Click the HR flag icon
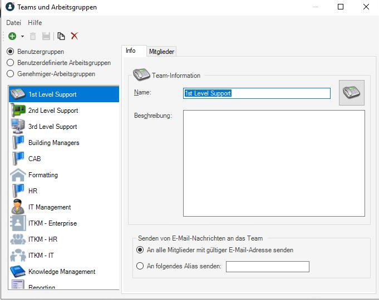 [18, 191]
